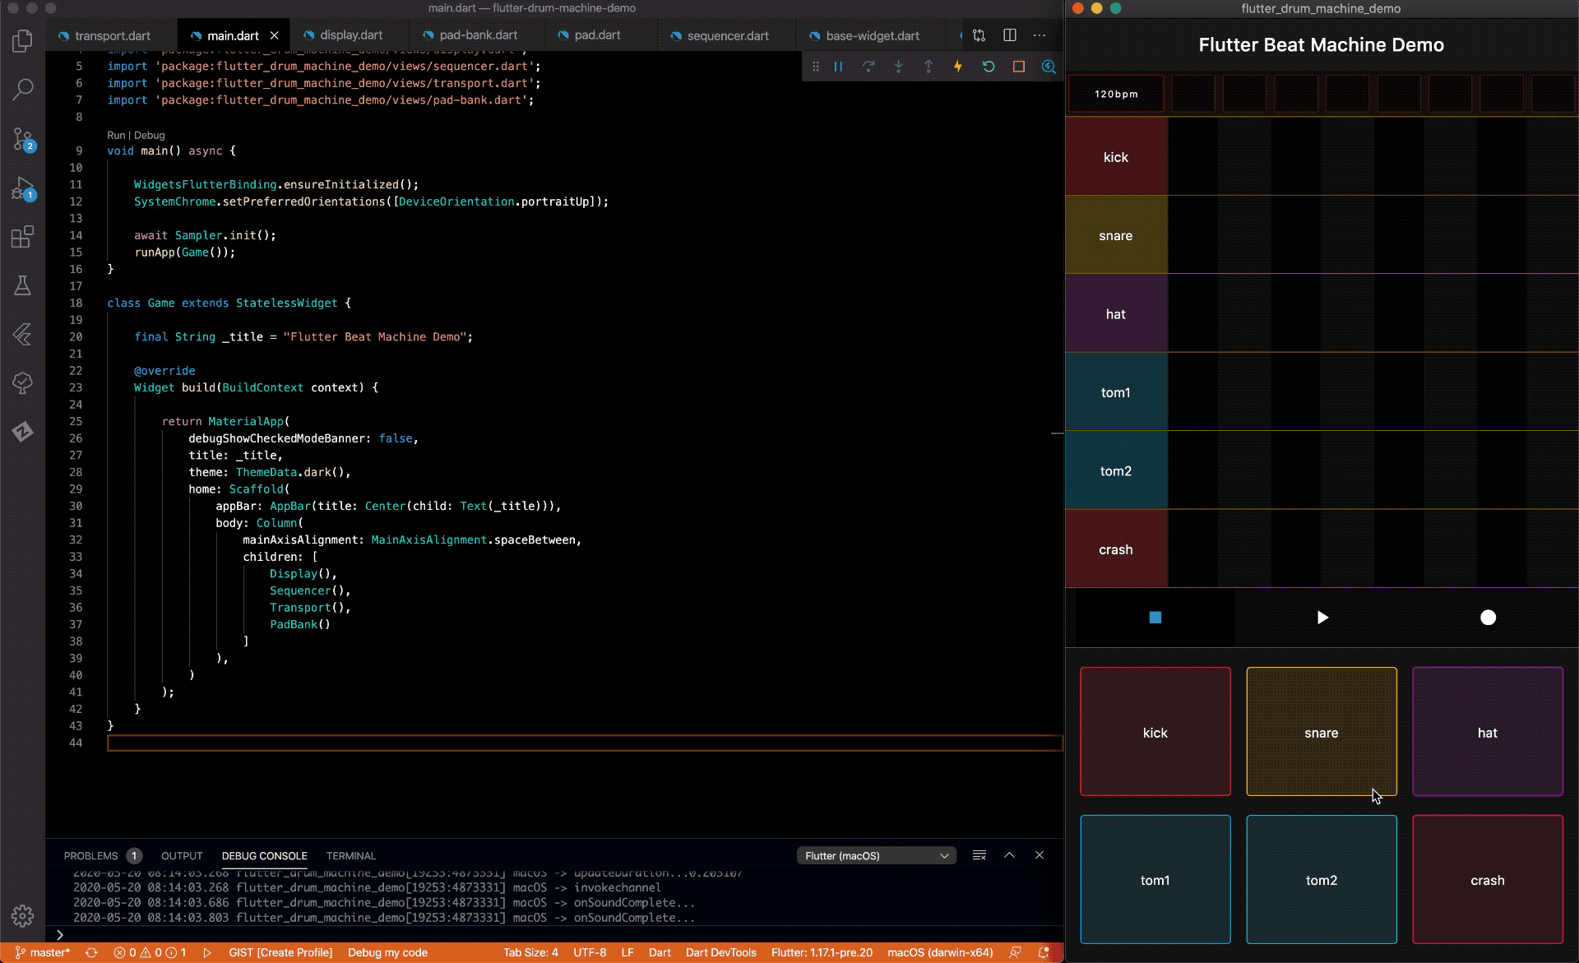The height and width of the screenshot is (963, 1579).
Task: Click GIST [Create Profile] in the status bar
Action: (280, 952)
